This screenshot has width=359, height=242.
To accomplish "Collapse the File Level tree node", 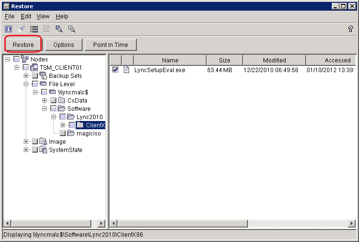I will [x=26, y=84].
